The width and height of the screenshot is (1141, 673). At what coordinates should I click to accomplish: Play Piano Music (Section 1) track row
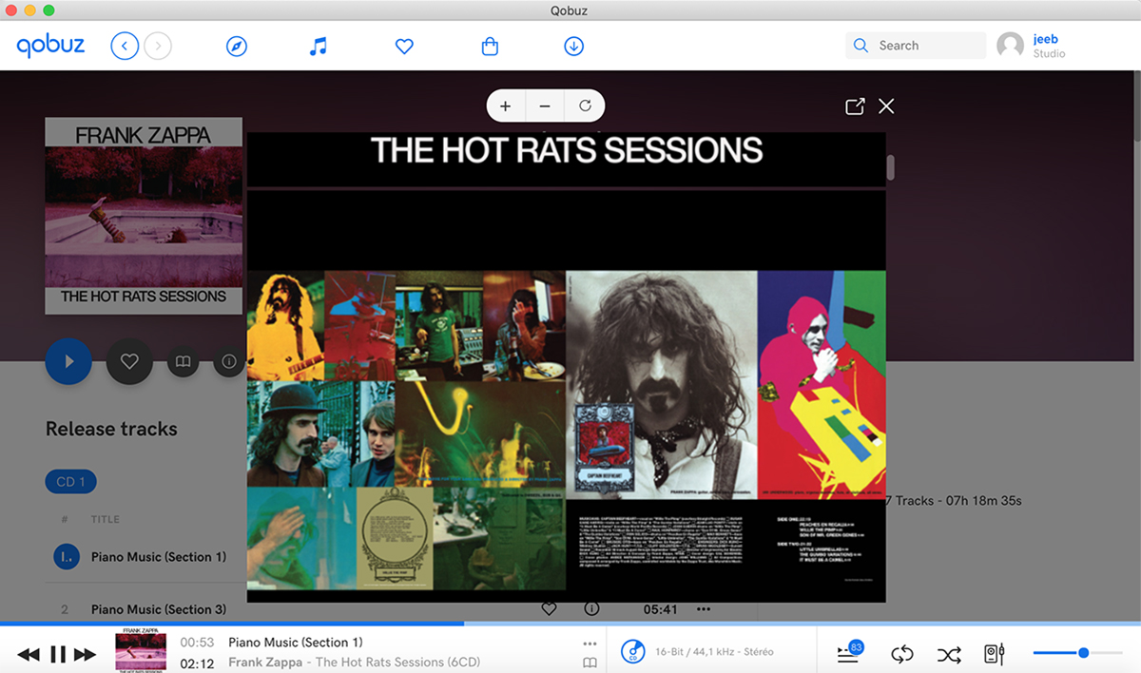tap(146, 557)
